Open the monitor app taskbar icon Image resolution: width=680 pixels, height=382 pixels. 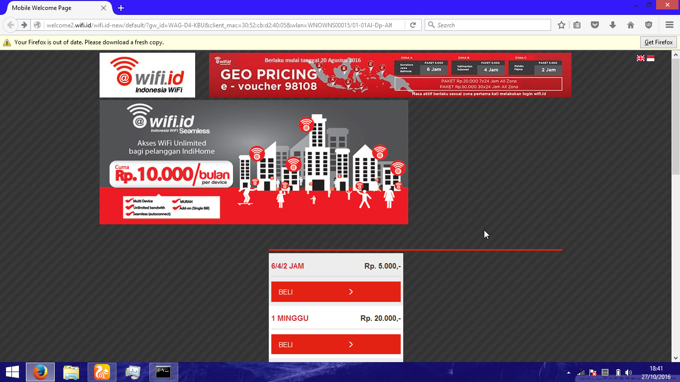coord(133,372)
